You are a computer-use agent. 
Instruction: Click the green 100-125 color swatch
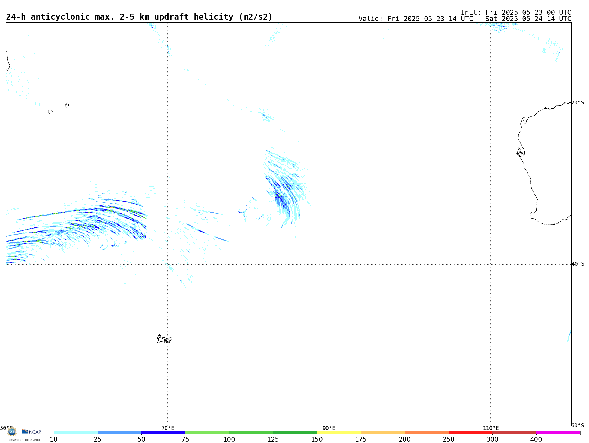pyautogui.click(x=251, y=433)
